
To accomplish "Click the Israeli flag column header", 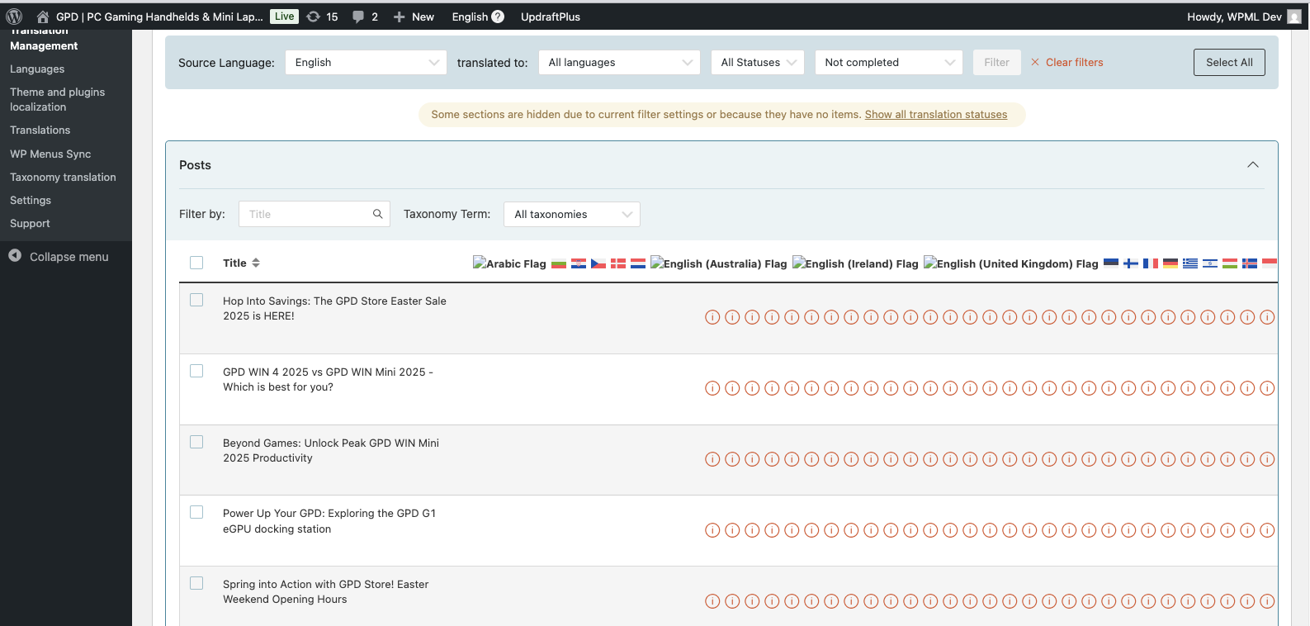I will point(1210,263).
